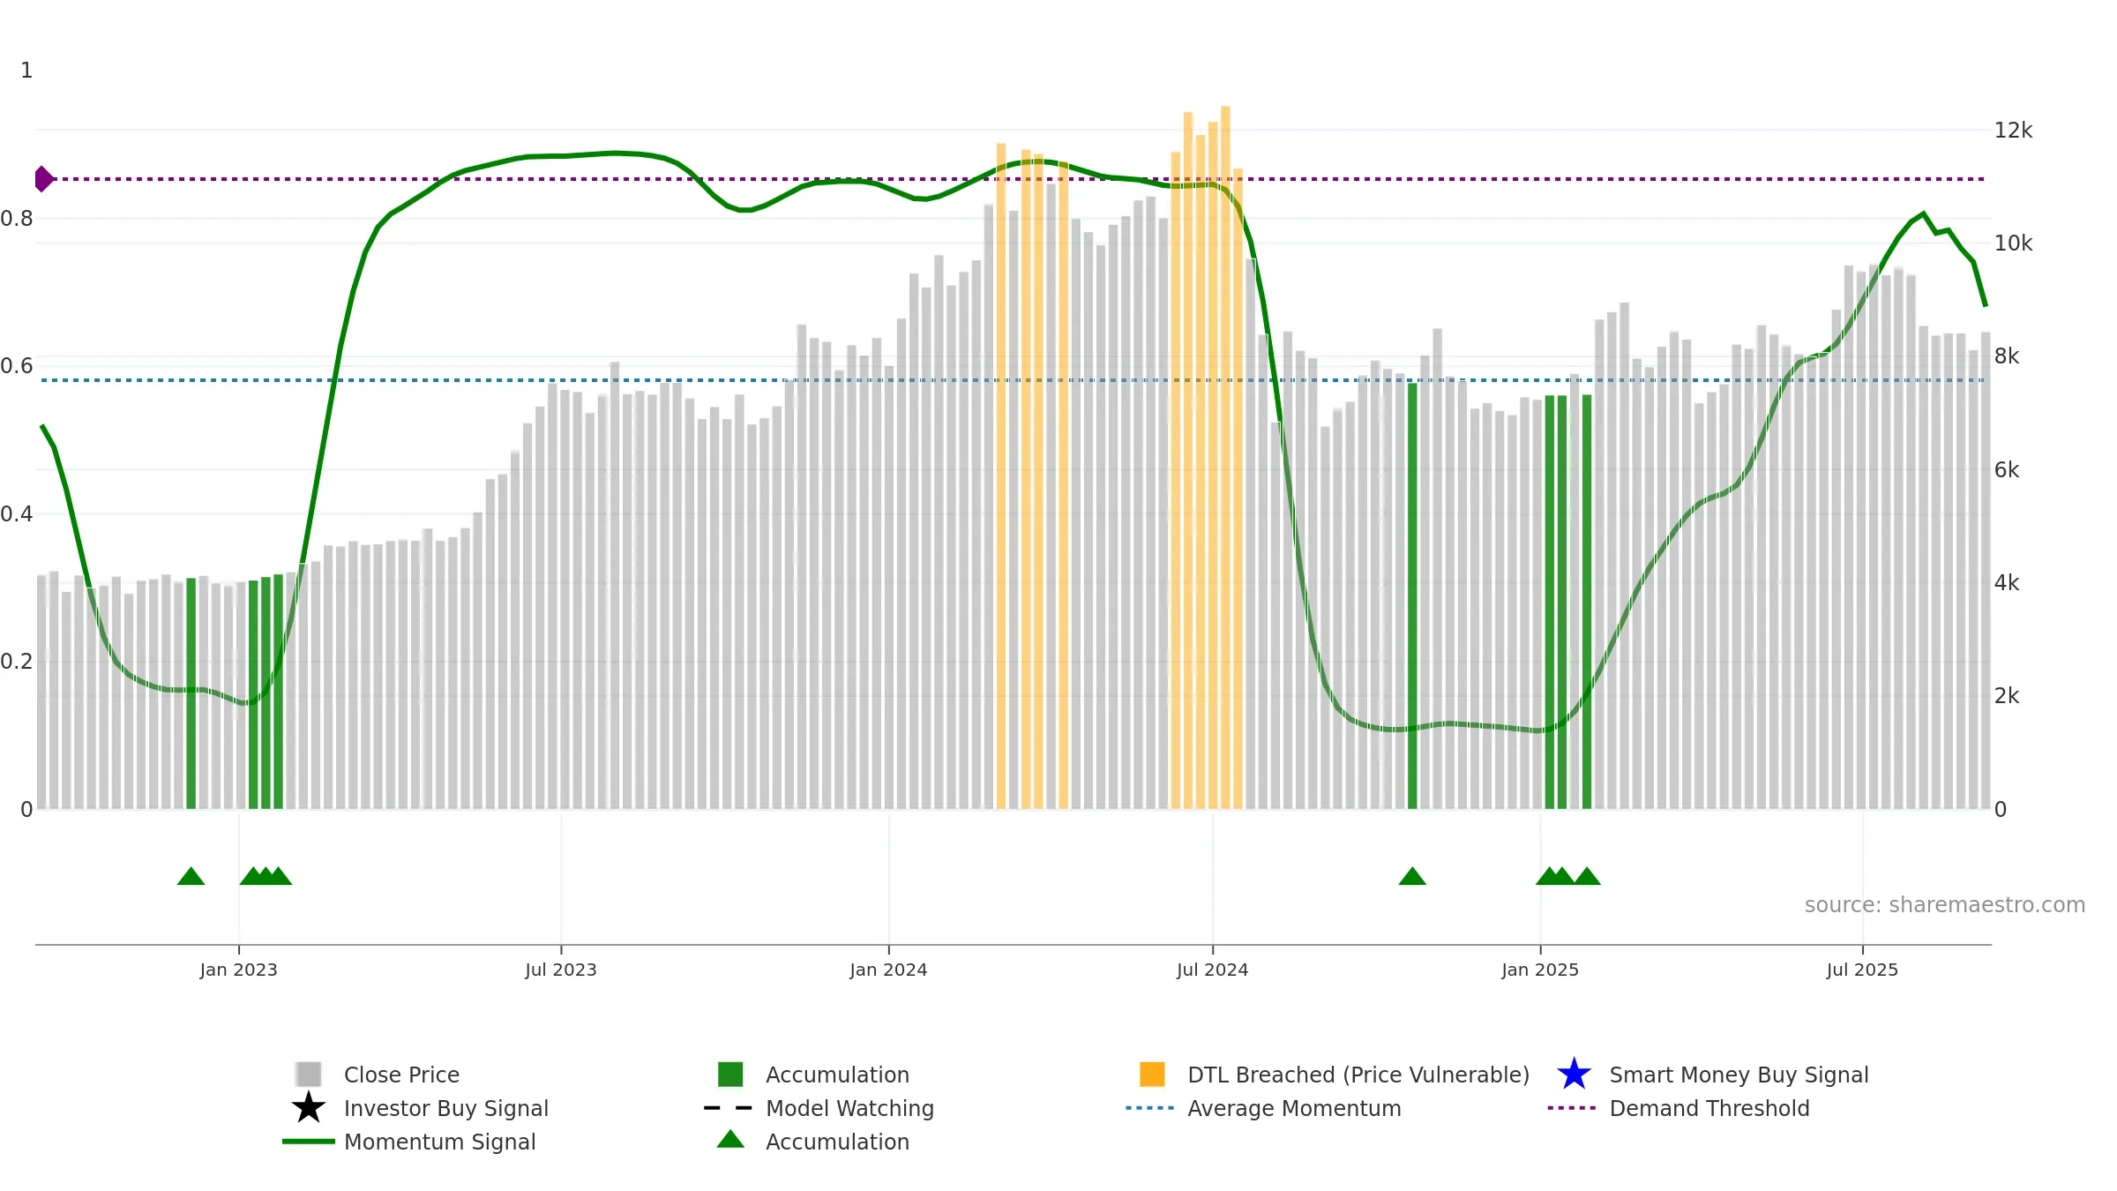Click the 0.8 left axis label
The image size is (2117, 1191).
17,218
